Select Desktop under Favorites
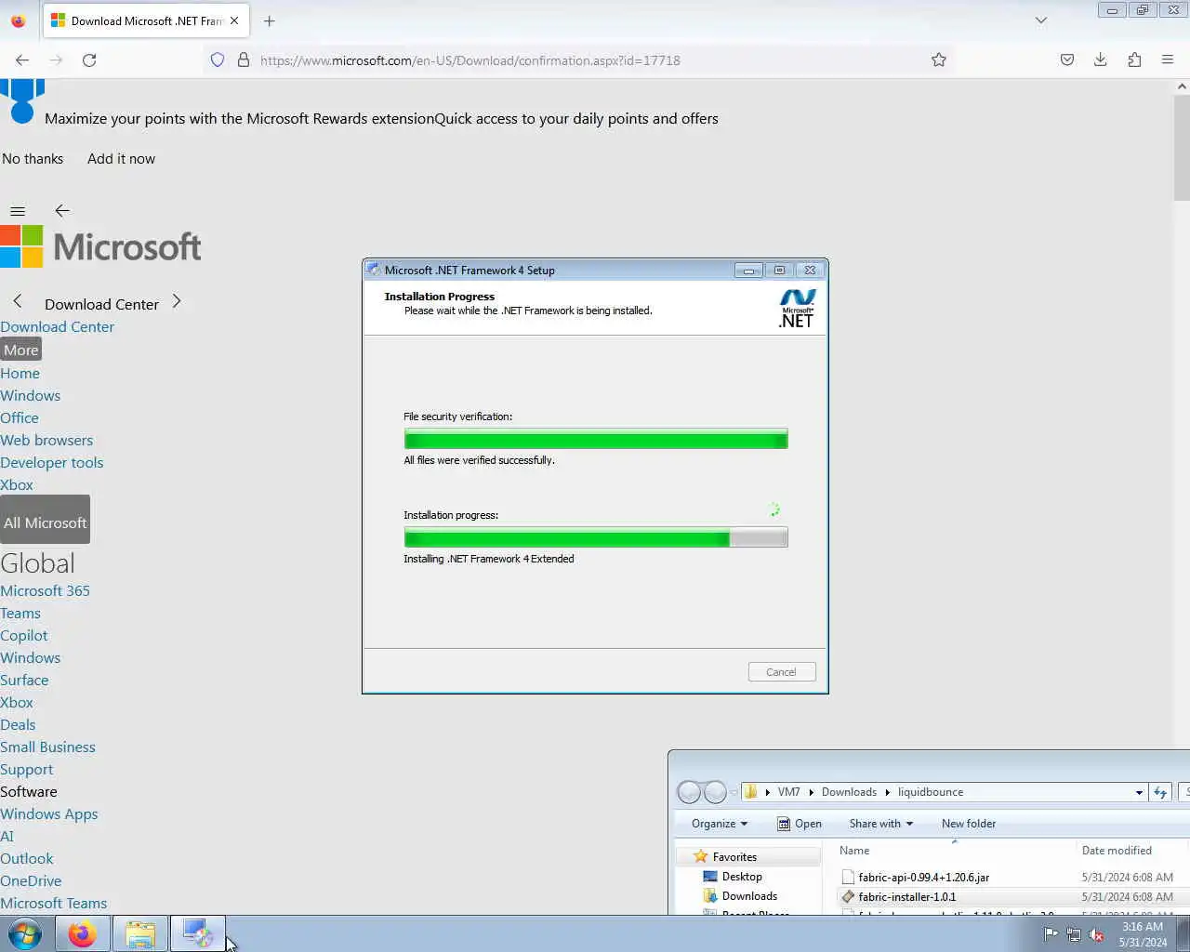 pos(742,877)
